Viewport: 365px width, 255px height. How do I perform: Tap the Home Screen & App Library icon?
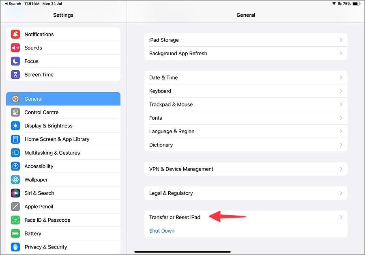[x=15, y=139]
